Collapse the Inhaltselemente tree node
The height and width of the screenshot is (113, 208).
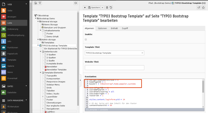41,30
